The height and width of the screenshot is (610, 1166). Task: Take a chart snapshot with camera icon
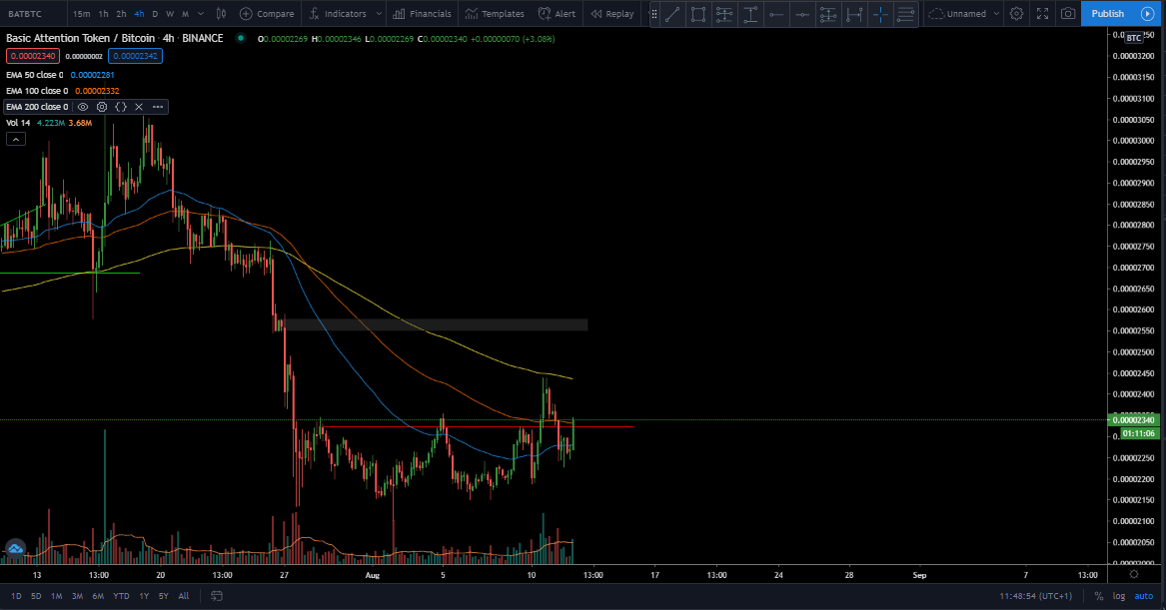pyautogui.click(x=1068, y=13)
